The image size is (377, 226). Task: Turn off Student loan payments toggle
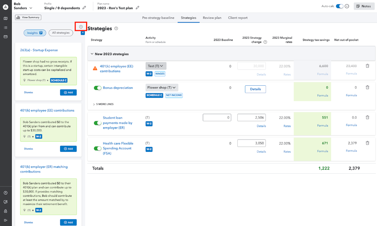tap(97, 123)
